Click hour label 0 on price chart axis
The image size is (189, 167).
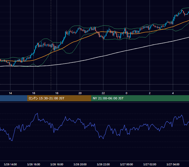[x=126, y=93]
